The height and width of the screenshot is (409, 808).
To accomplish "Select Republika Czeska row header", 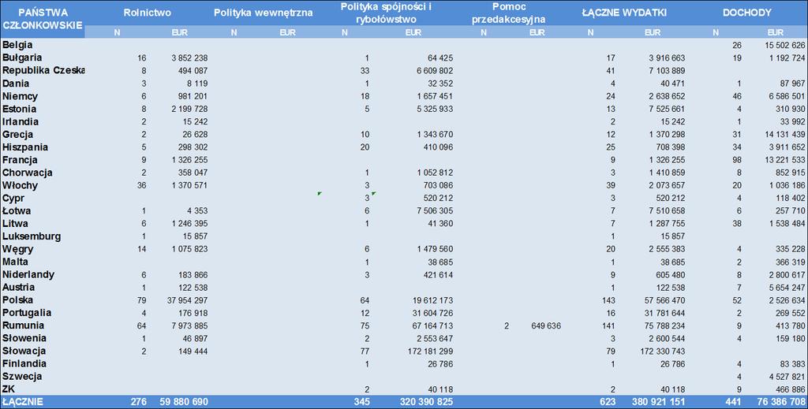I will (43, 70).
